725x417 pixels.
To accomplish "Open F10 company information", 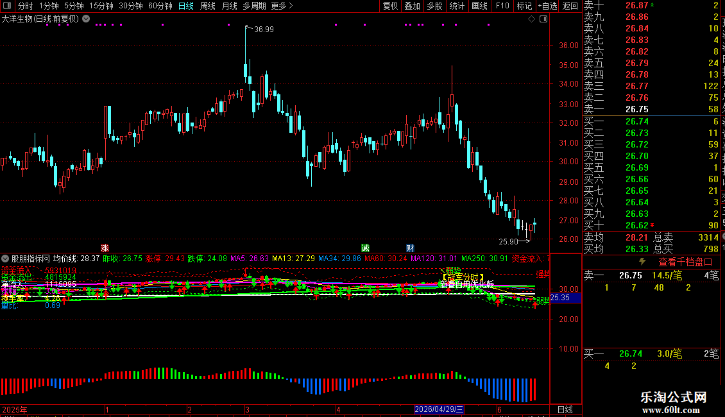I will pyautogui.click(x=502, y=6).
